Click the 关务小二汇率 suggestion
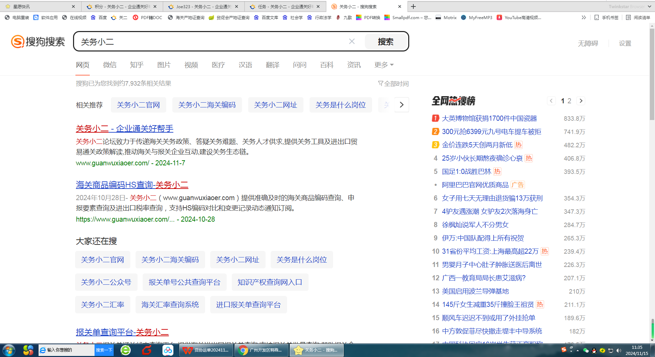The width and height of the screenshot is (655, 357). 103,304
